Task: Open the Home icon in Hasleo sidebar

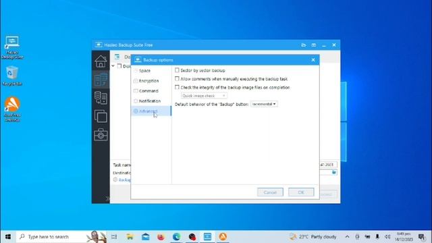Action: (101, 61)
